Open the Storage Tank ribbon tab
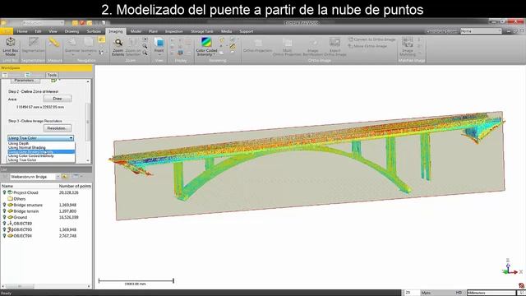 (202, 31)
